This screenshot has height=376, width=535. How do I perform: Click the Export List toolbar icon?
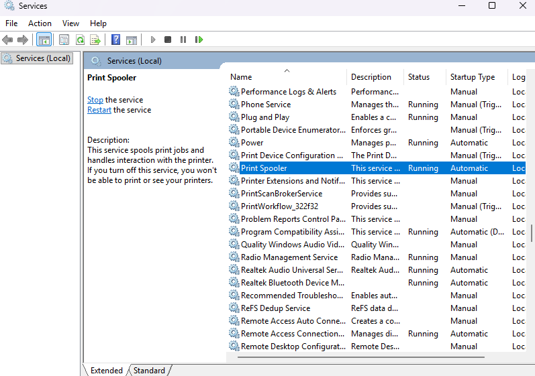point(95,40)
